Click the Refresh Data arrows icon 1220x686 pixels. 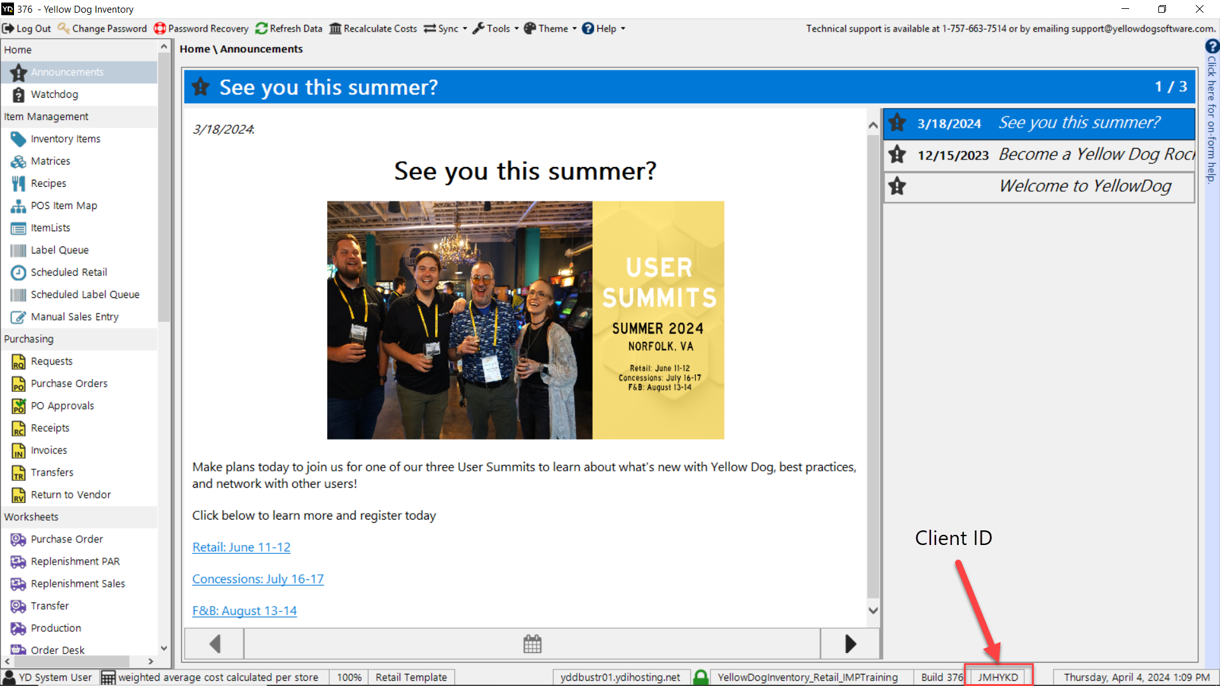pyautogui.click(x=261, y=29)
